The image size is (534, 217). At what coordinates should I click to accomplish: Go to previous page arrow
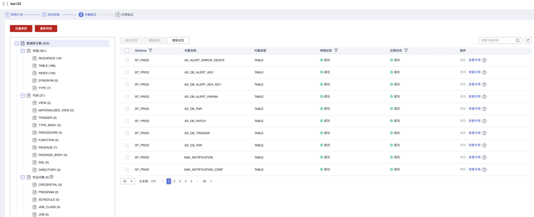163,181
